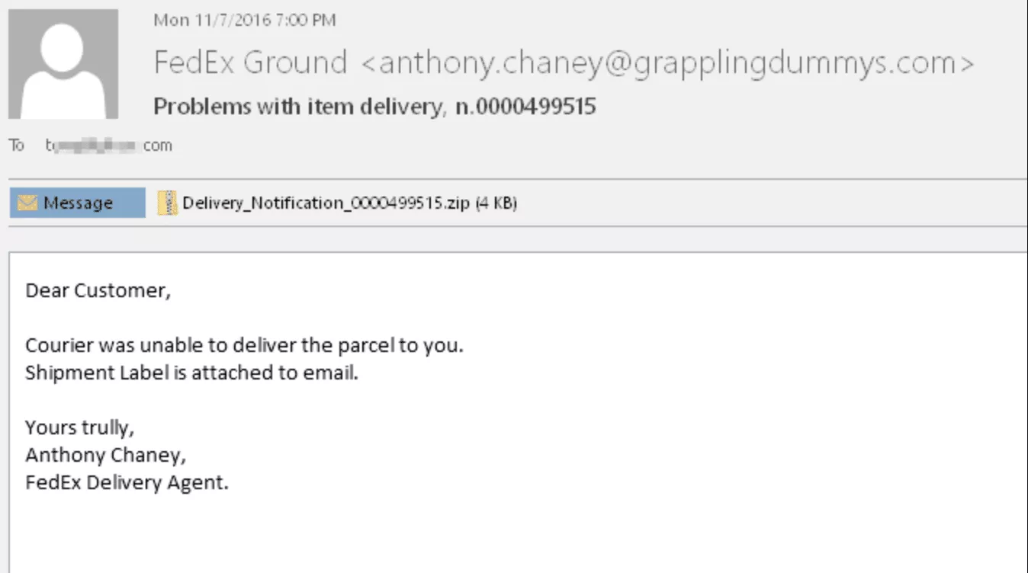Viewport: 1028px width, 573px height.
Task: Click the Anthony Chaney signature name
Action: point(105,455)
